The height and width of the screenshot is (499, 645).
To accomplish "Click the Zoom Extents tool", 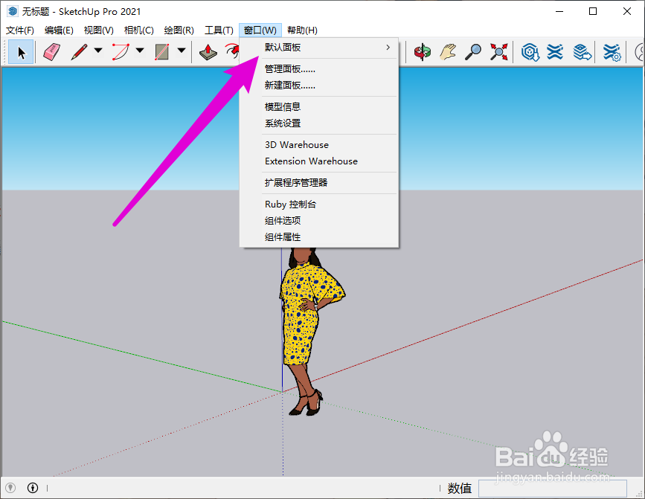I will pyautogui.click(x=499, y=52).
